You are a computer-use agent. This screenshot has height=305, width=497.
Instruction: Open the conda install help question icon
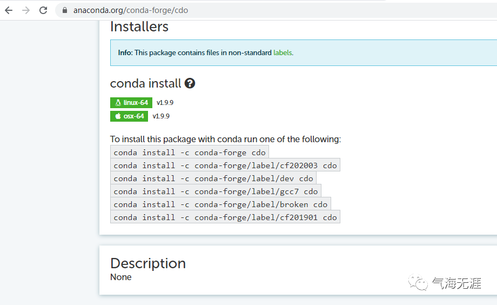(190, 83)
